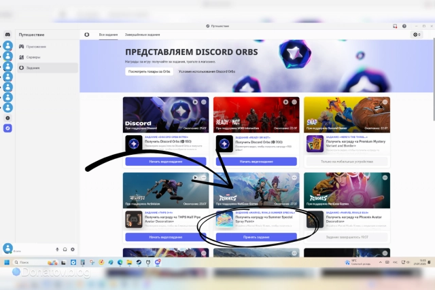Open Windows Start menu
The height and width of the screenshot is (290, 435).
(x=7, y=262)
